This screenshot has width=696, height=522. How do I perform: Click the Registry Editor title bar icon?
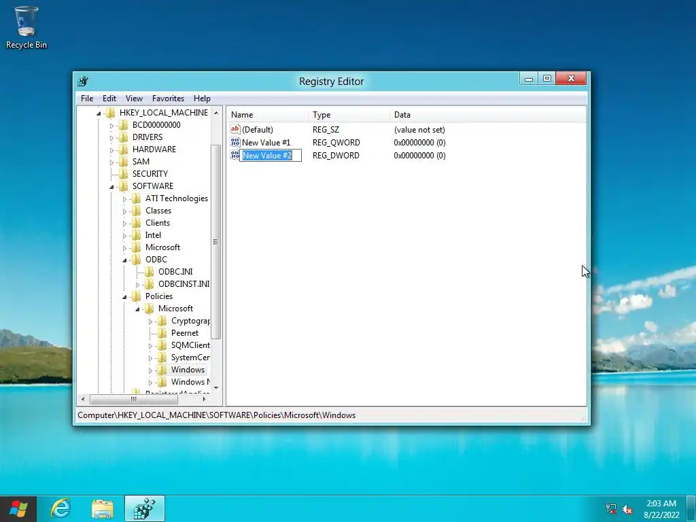click(83, 82)
